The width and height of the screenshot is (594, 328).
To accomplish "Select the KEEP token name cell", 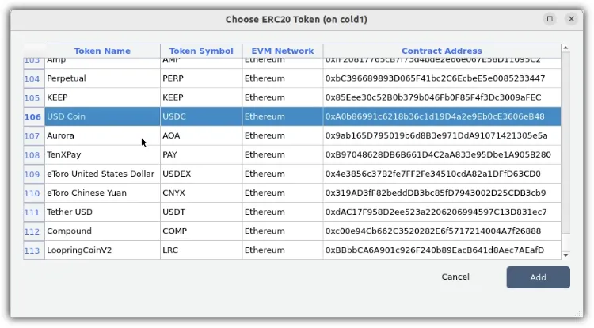I will pos(102,97).
